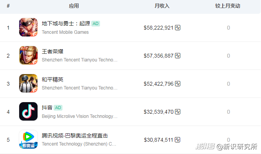This screenshot has width=261, height=154.
Task: Click the AD badge next to 抖音
Action: [x=58, y=108]
